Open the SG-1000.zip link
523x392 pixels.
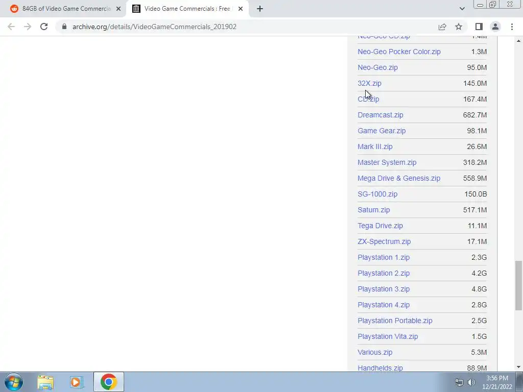[x=377, y=194]
